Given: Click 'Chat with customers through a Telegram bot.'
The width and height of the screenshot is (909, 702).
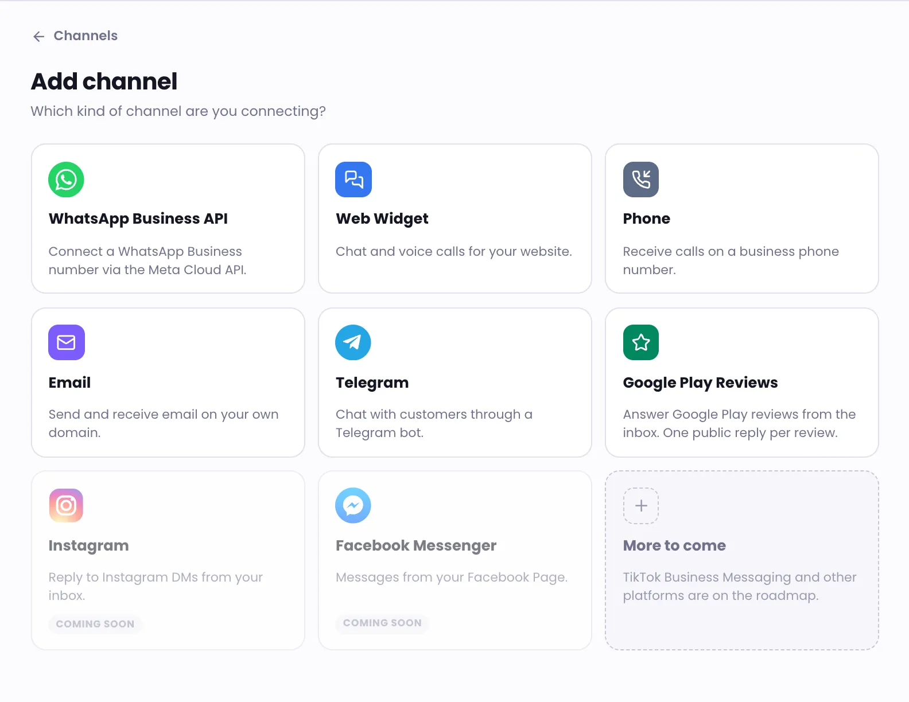Looking at the screenshot, I should [434, 423].
